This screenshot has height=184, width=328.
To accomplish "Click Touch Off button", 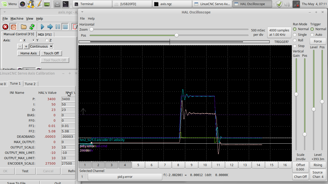I will tap(51, 53).
